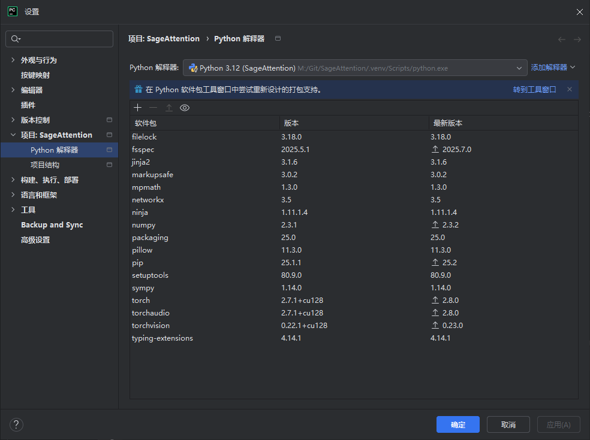Select the packaging package row
Viewport: 590px width, 440px height.
[x=354, y=238]
